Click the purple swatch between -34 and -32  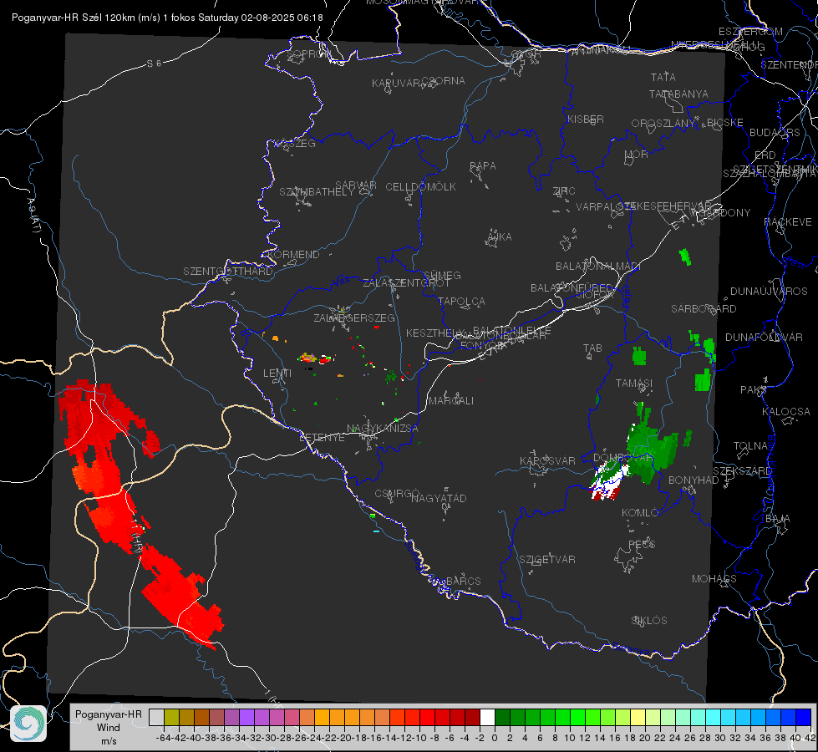(x=246, y=717)
